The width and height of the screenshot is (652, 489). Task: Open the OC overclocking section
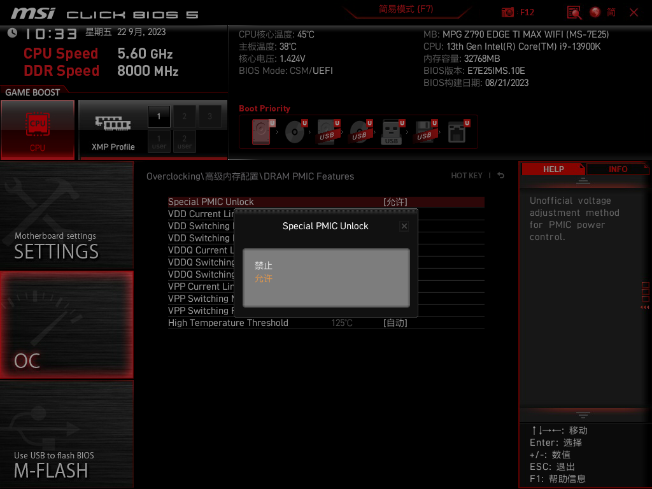coord(66,325)
